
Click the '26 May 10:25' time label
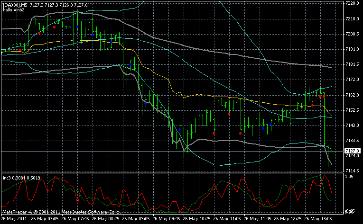click(197, 218)
